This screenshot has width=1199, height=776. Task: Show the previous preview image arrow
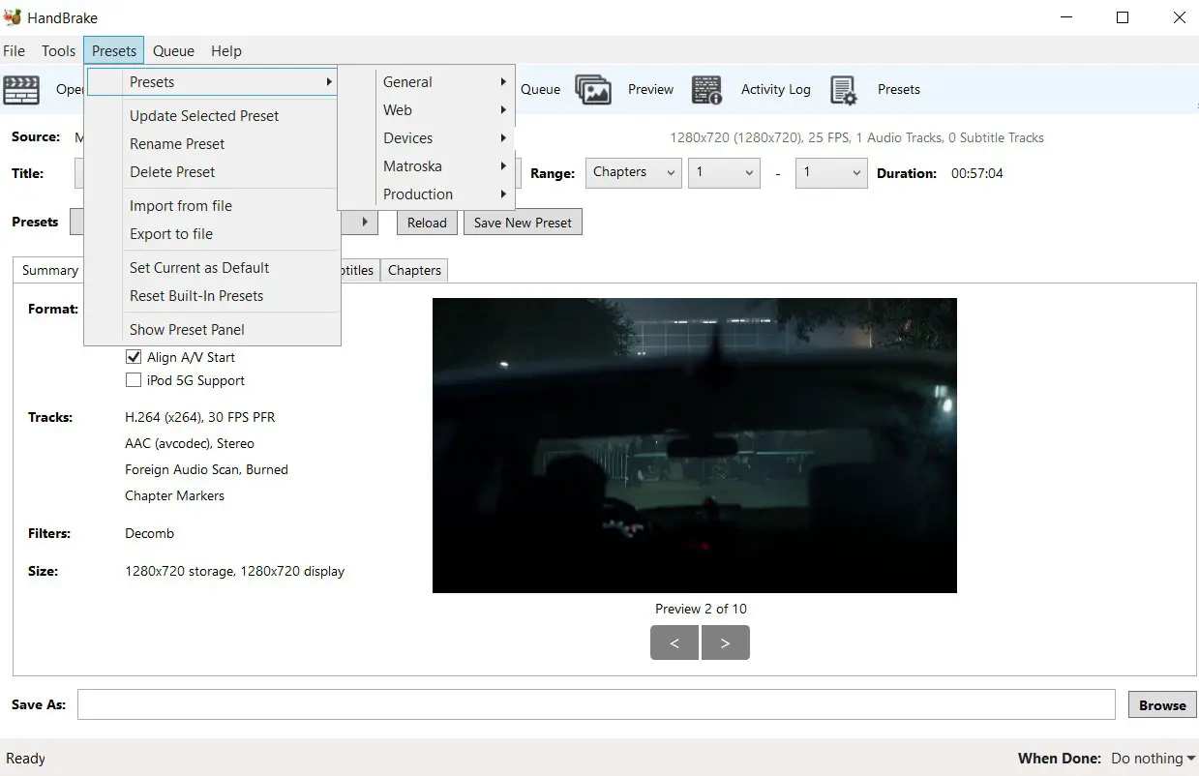tap(674, 642)
